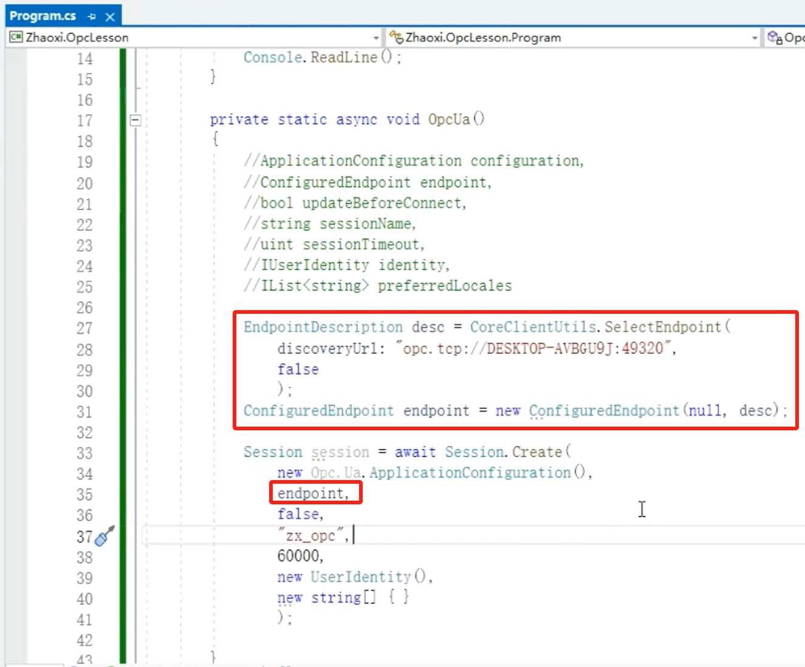Screen dimensions: 805x667
Task: Select the Program.cs document tab
Action: [x=43, y=16]
